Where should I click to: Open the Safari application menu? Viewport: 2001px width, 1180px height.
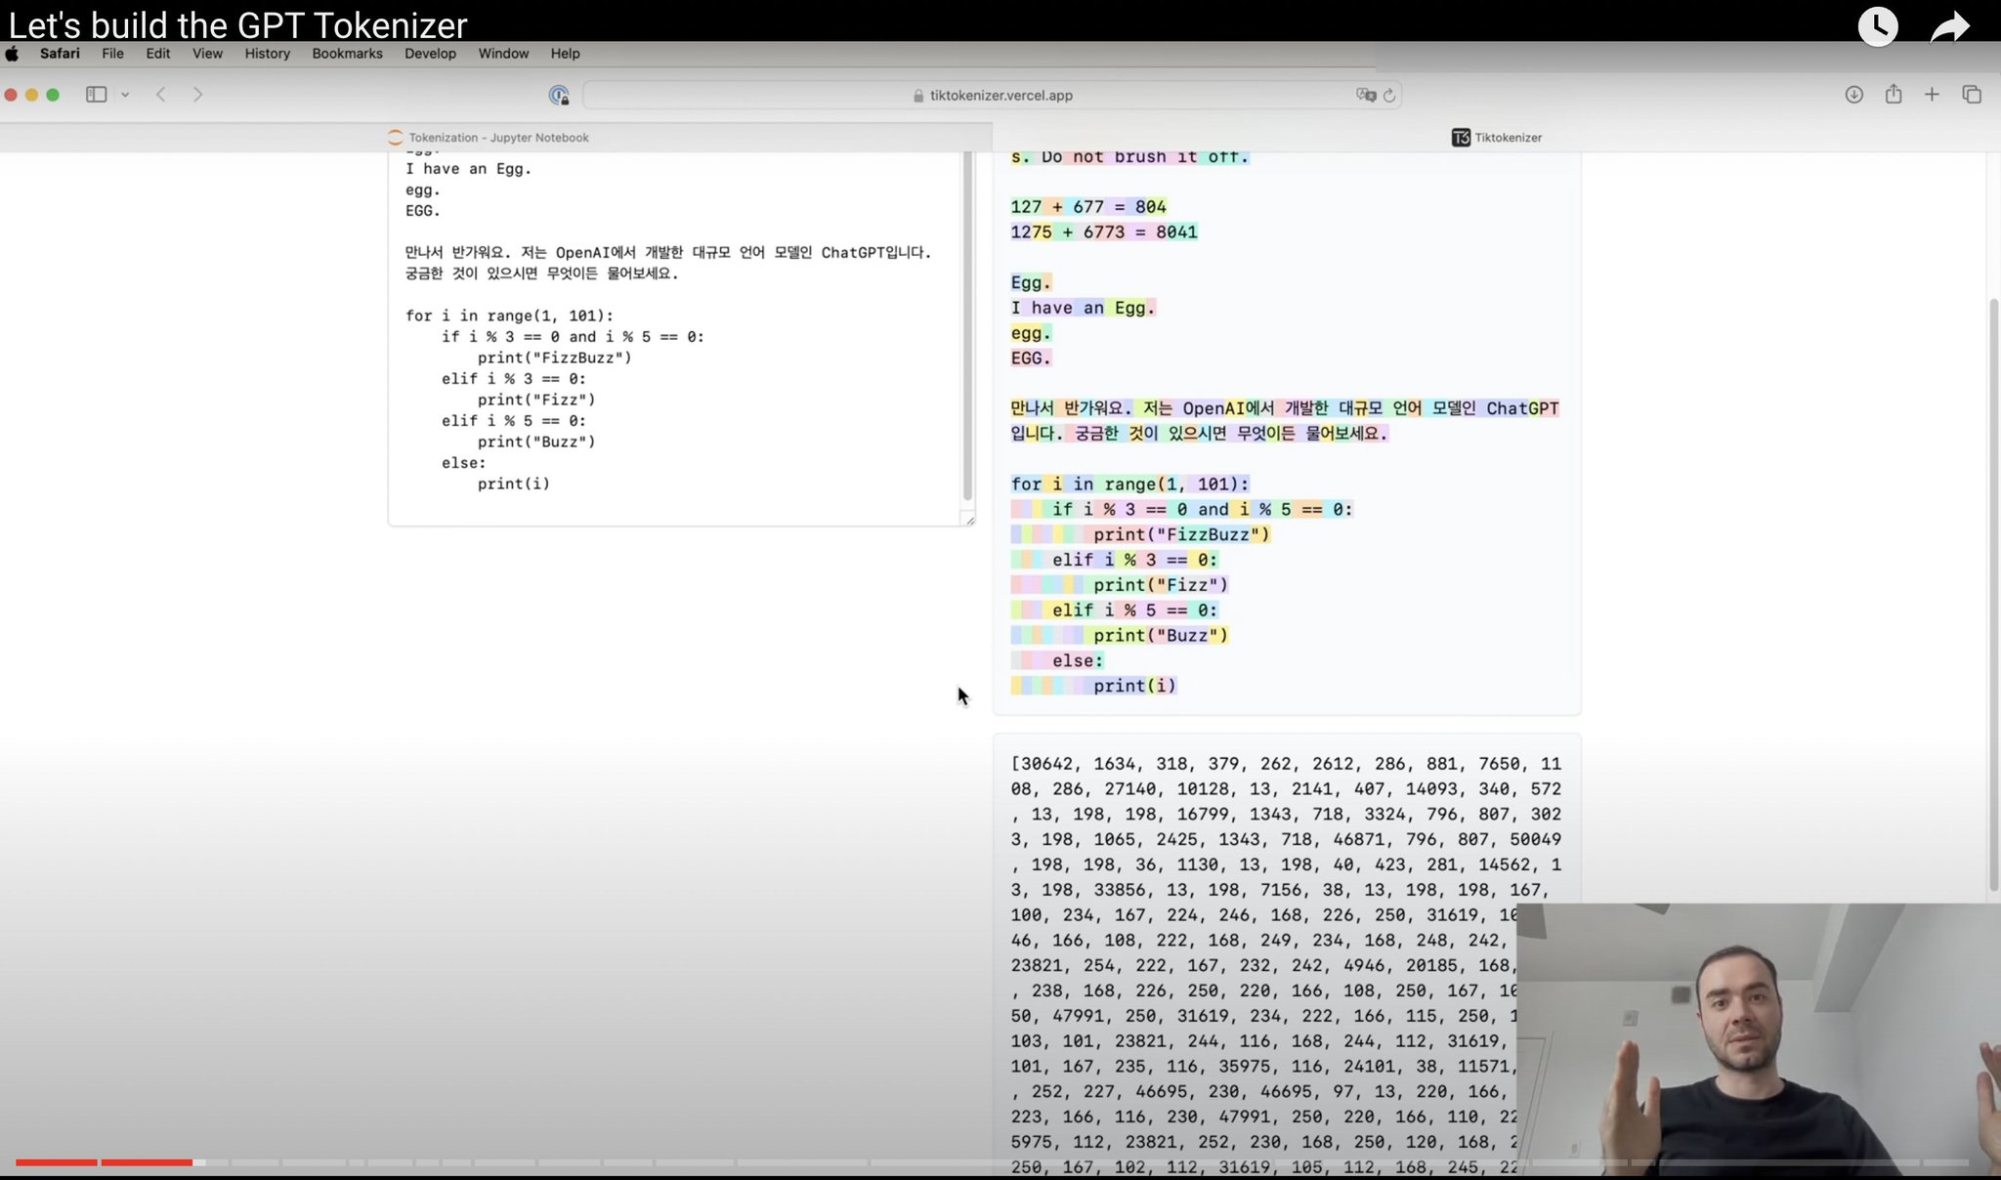click(x=60, y=54)
